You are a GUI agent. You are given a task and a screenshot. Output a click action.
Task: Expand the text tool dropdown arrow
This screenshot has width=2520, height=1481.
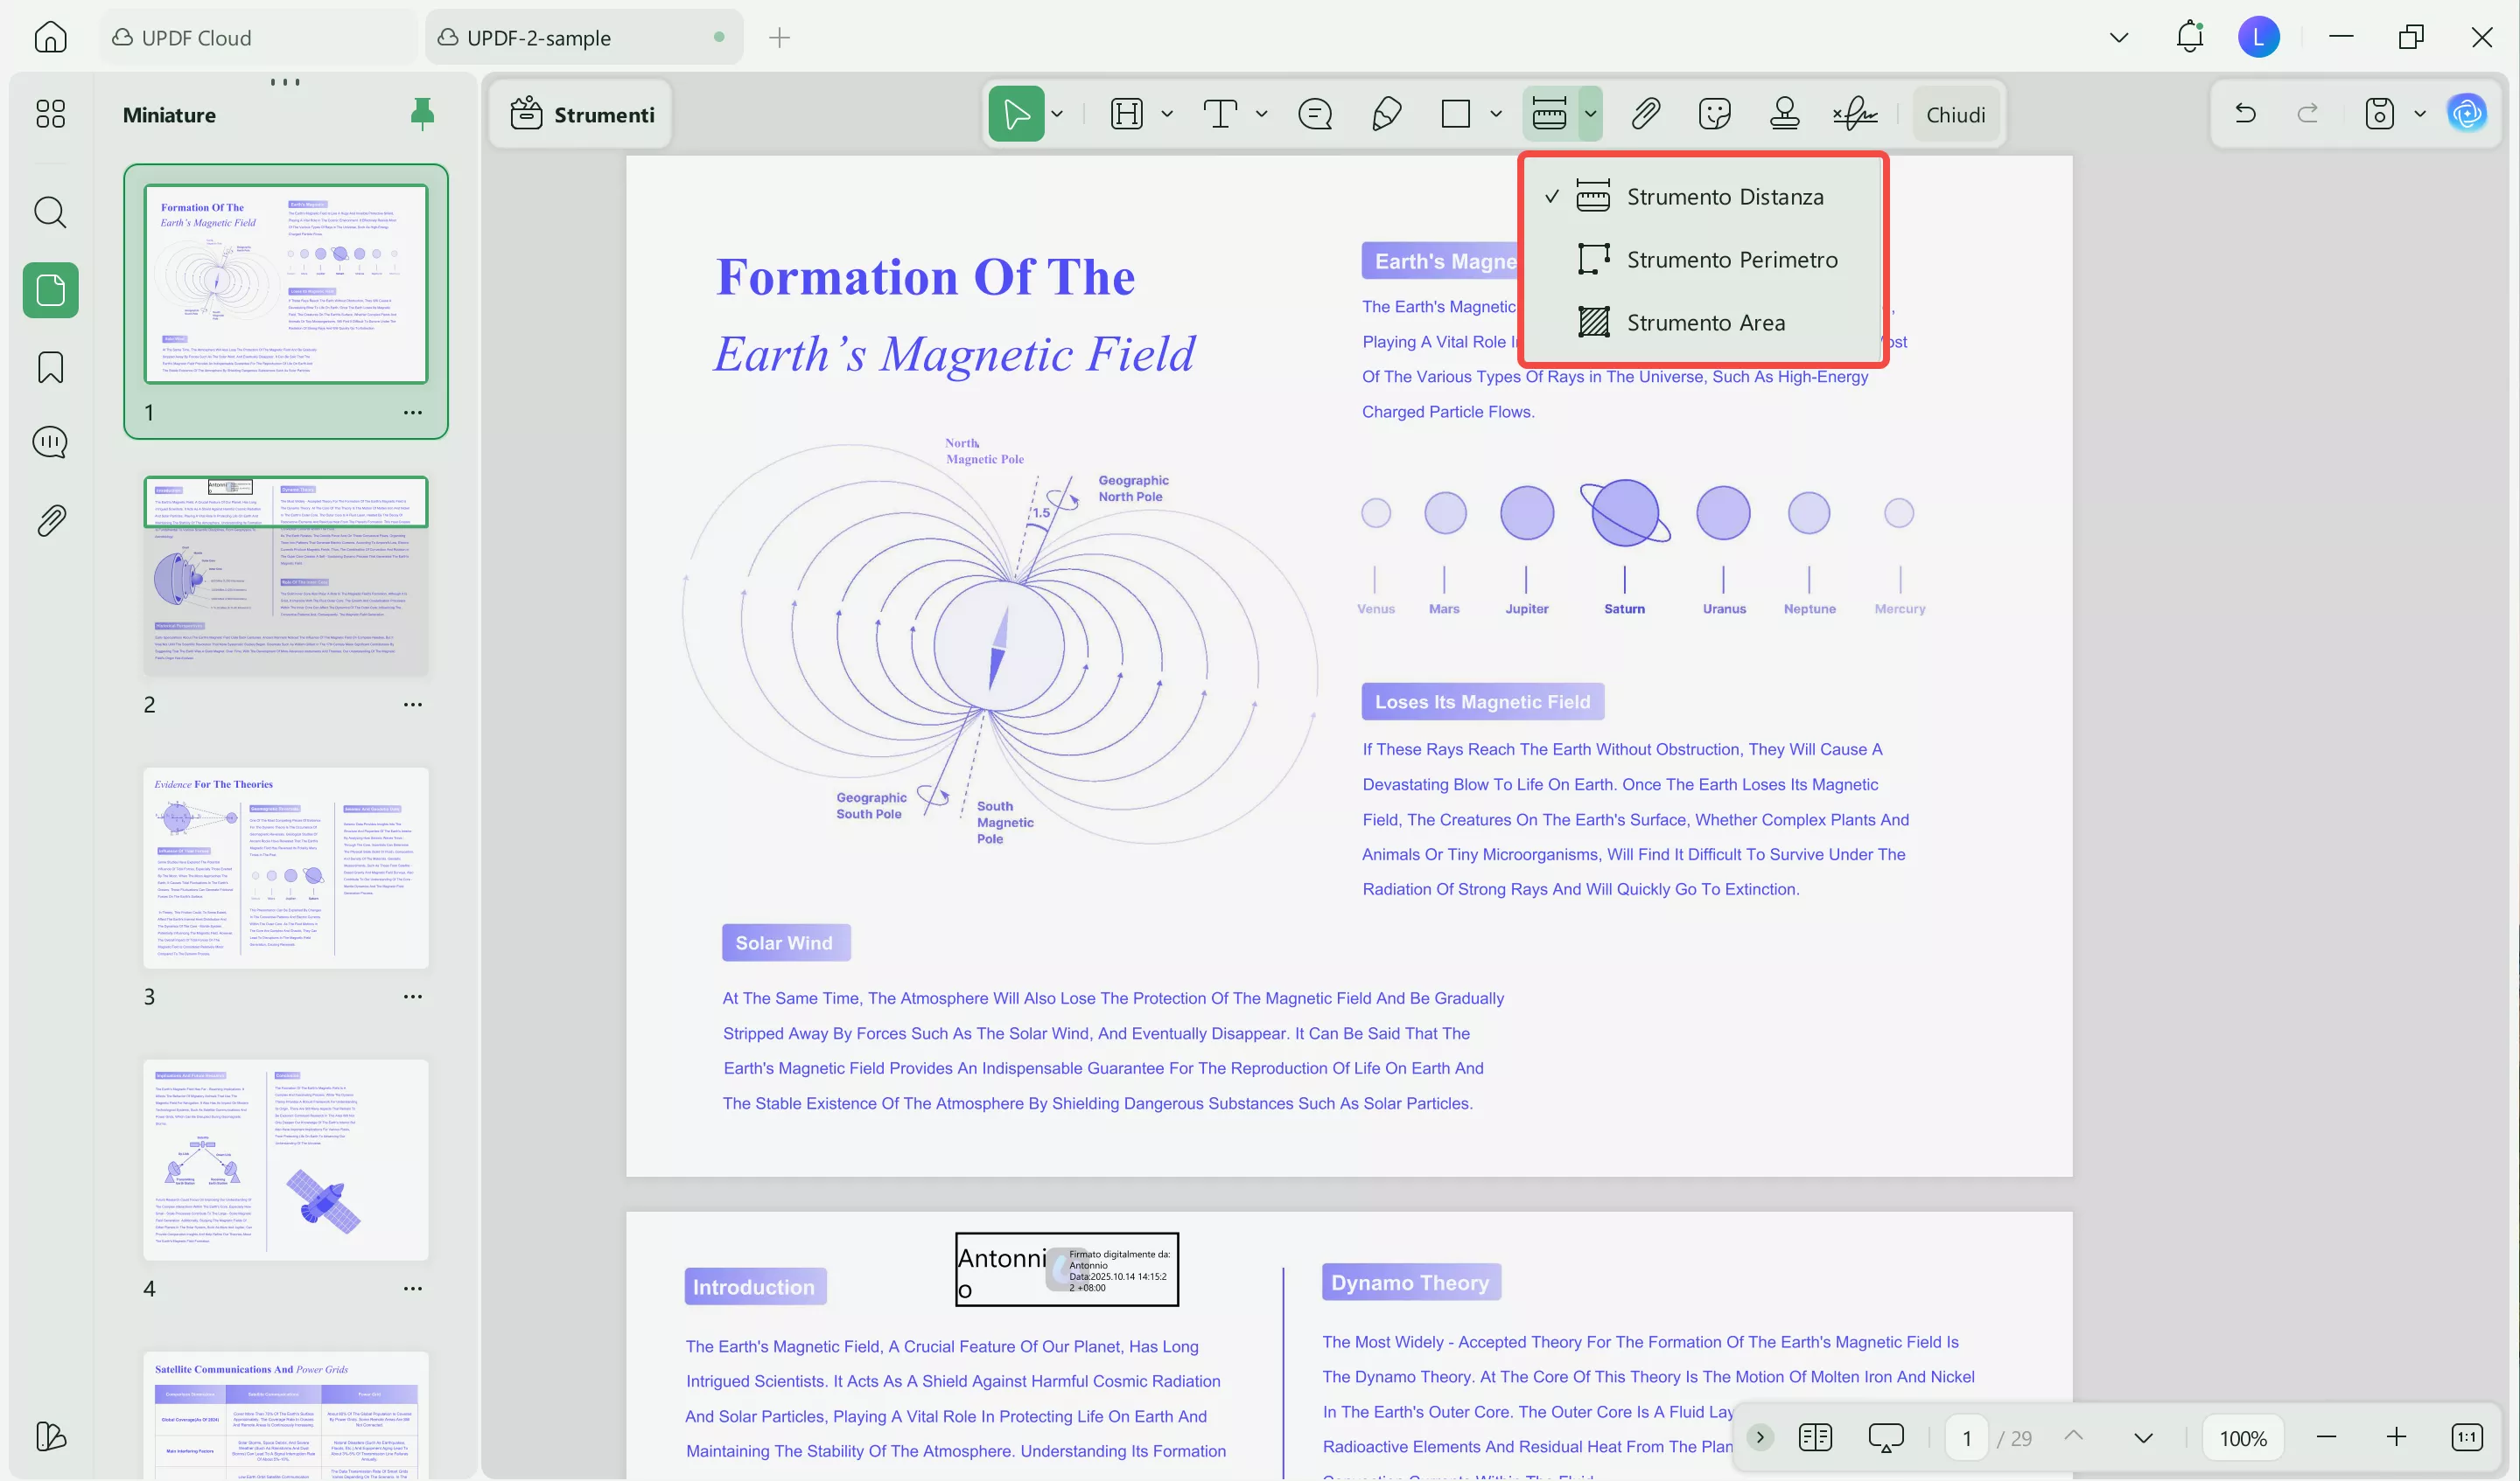1262,114
